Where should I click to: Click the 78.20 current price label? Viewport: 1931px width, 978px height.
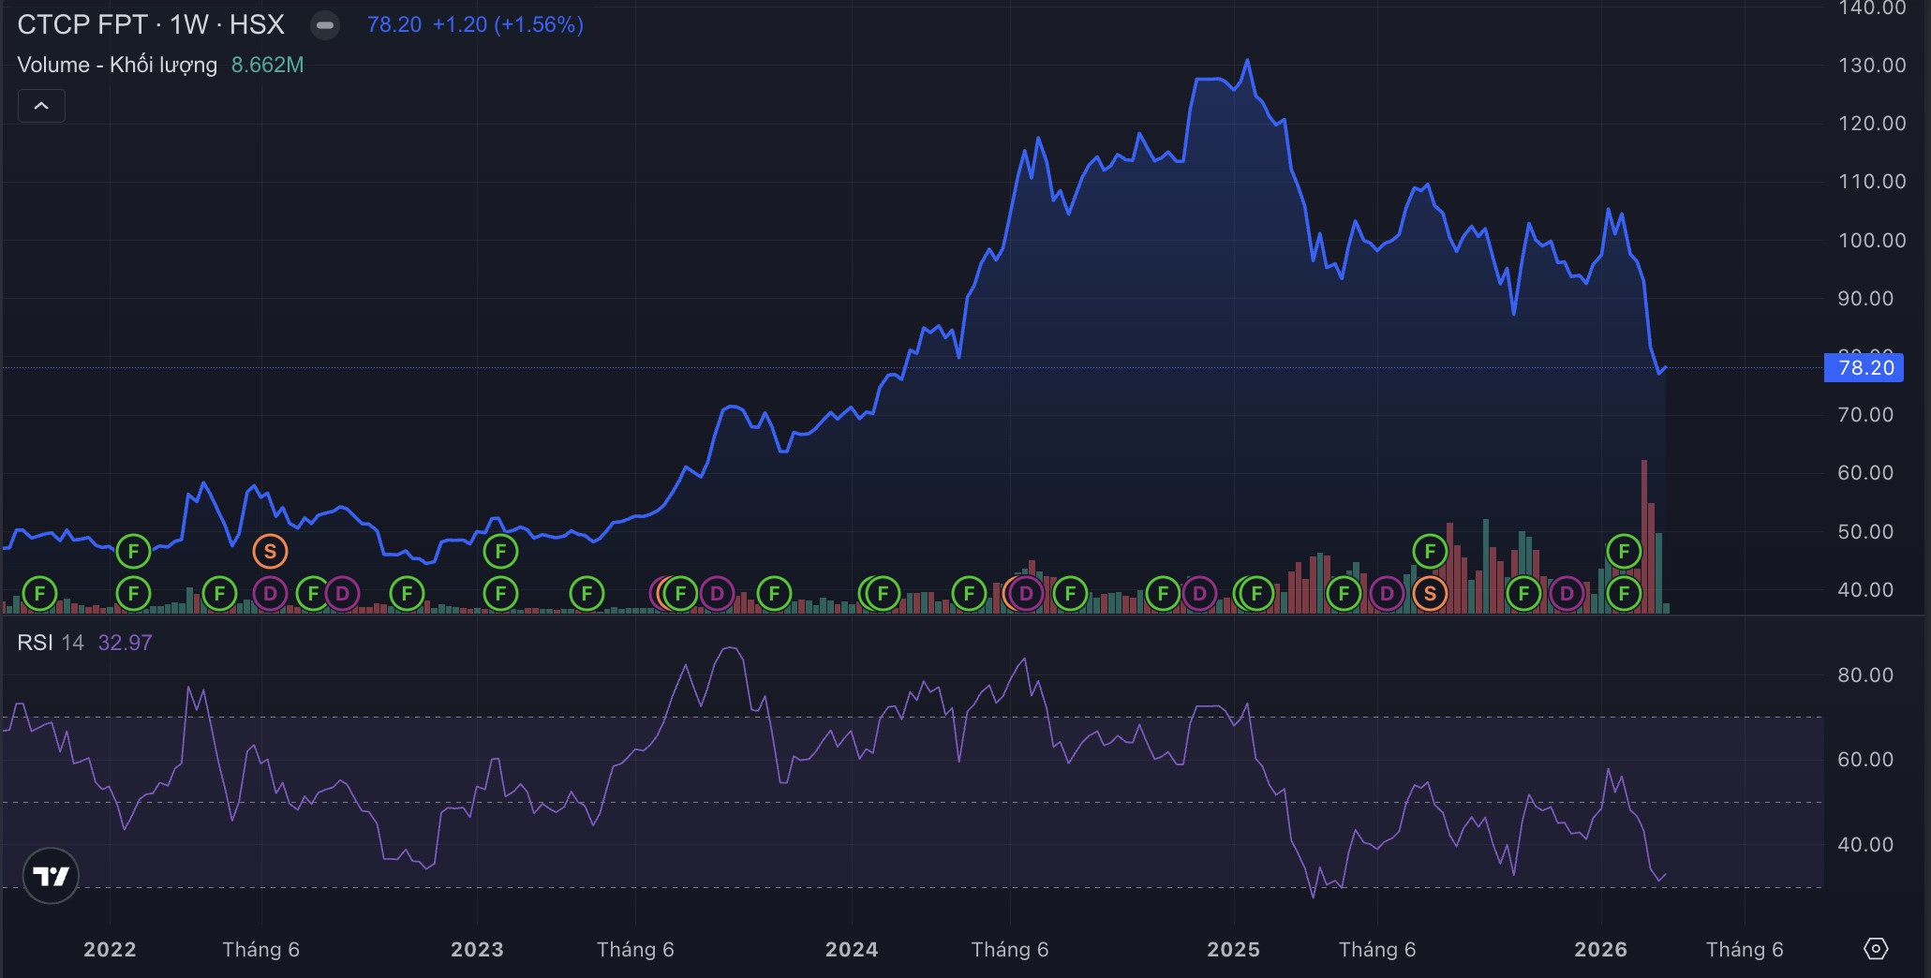pos(1864,367)
